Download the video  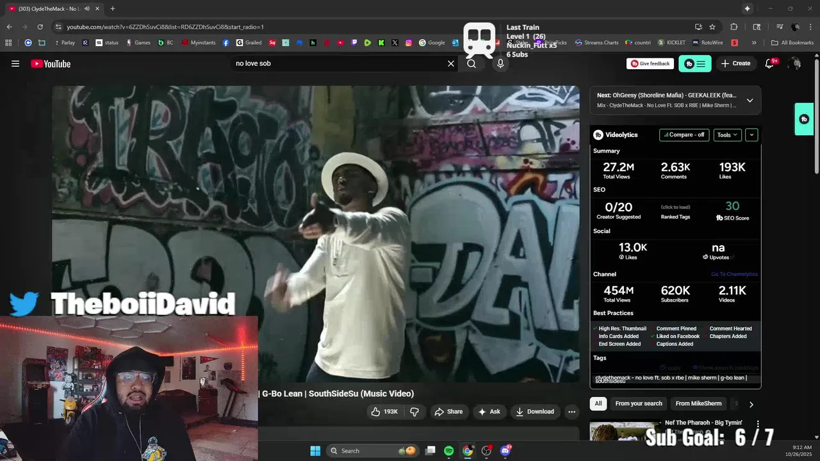pyautogui.click(x=535, y=412)
